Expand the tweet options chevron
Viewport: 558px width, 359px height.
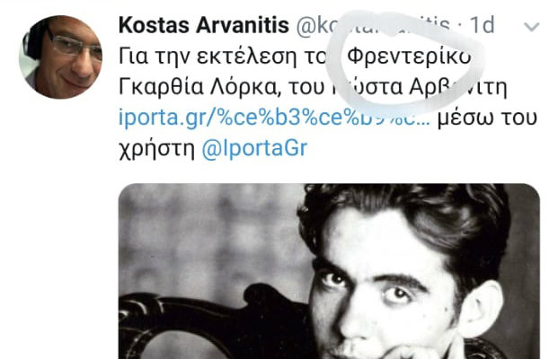click(532, 27)
